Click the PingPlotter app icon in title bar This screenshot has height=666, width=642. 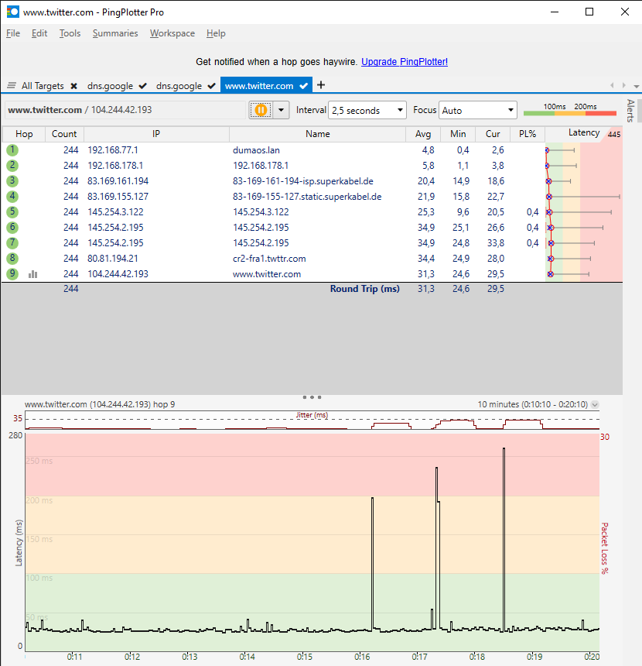click(x=12, y=12)
